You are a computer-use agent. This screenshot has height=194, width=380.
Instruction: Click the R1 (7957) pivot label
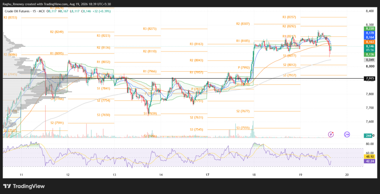click(x=196, y=72)
